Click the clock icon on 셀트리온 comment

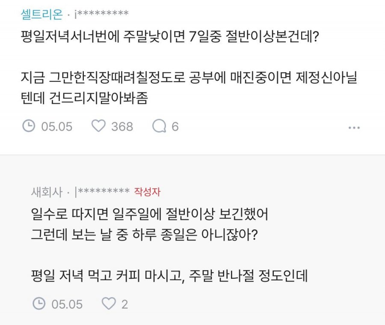(x=28, y=126)
